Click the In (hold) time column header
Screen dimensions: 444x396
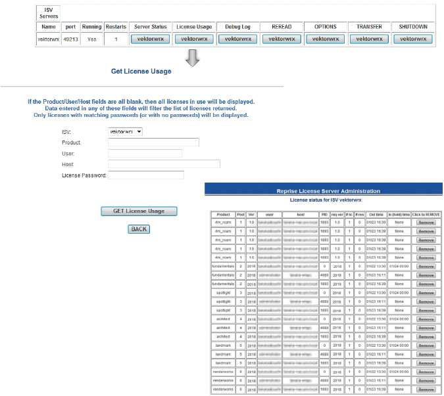pyautogui.click(x=399, y=215)
